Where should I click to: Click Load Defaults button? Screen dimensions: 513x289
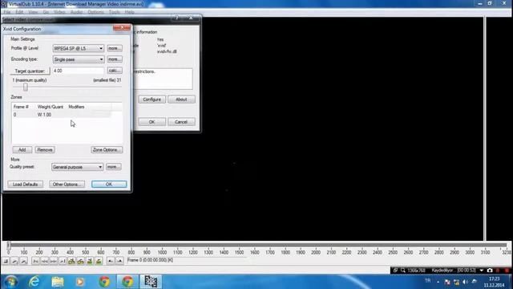[25, 185]
